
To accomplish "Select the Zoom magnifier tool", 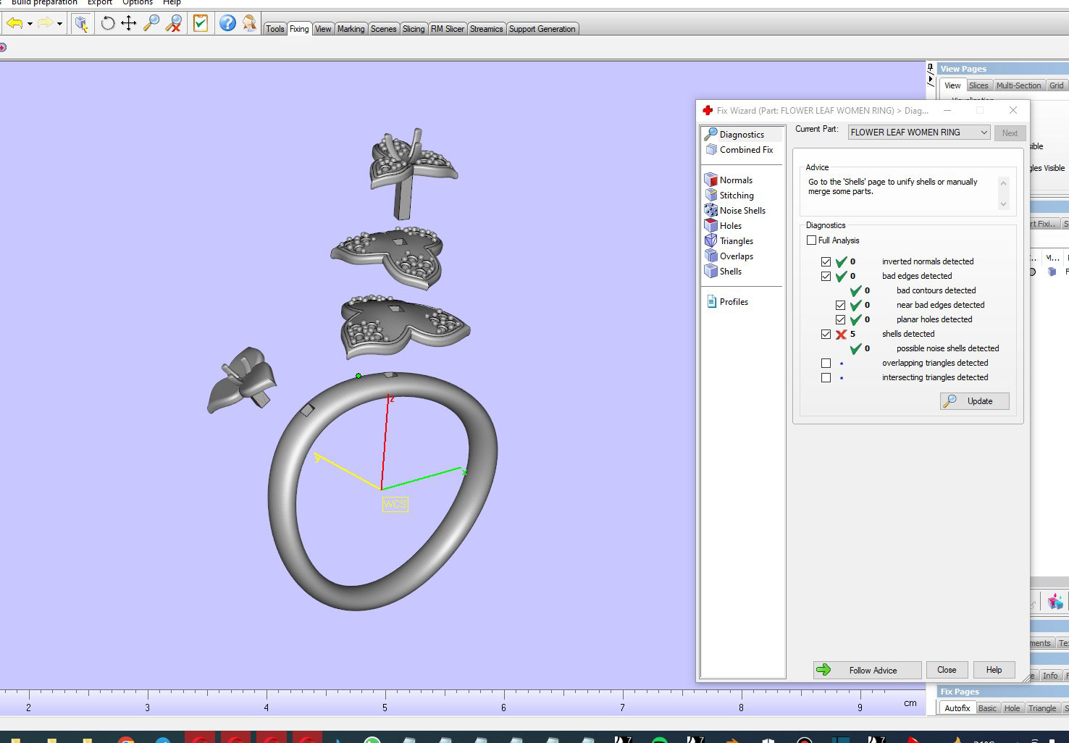I will [151, 23].
